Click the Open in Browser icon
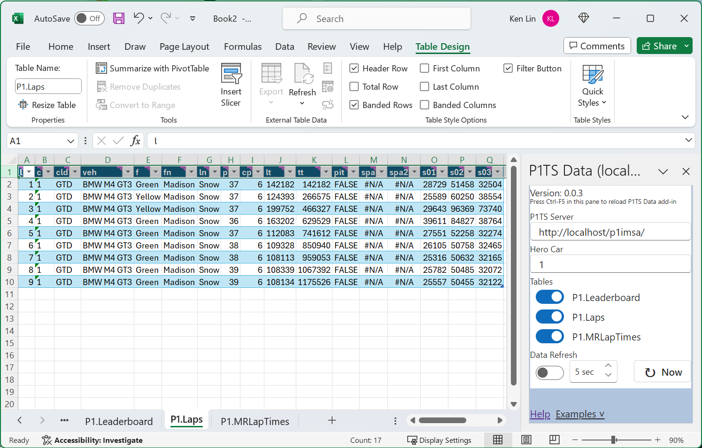This screenshot has width=702, height=448. pyautogui.click(x=328, y=86)
